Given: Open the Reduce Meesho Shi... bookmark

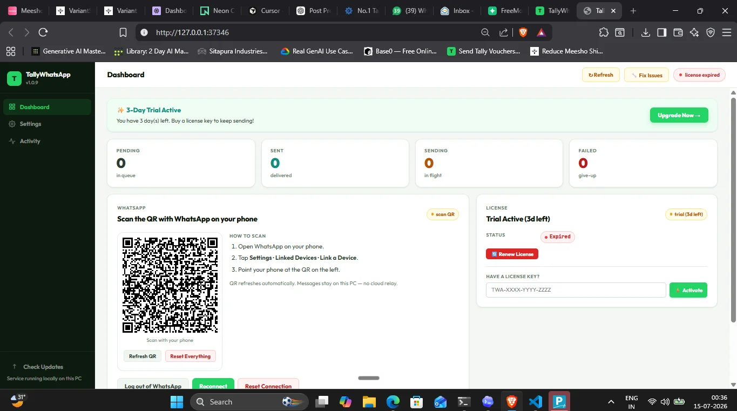Looking at the screenshot, I should tap(566, 51).
